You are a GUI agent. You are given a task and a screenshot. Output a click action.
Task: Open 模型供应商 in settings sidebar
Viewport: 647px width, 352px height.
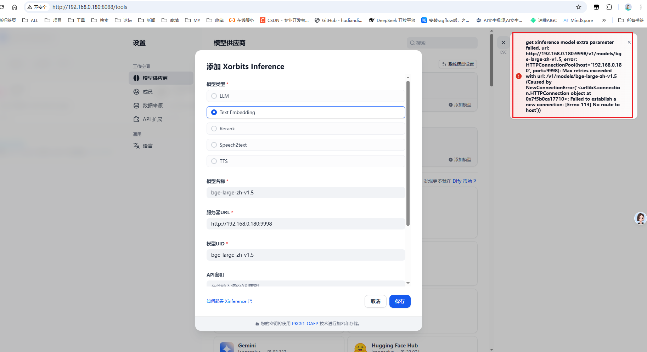pos(161,78)
